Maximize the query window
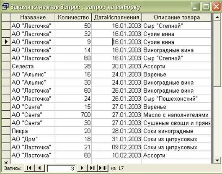222x174 pixels. 206,7
